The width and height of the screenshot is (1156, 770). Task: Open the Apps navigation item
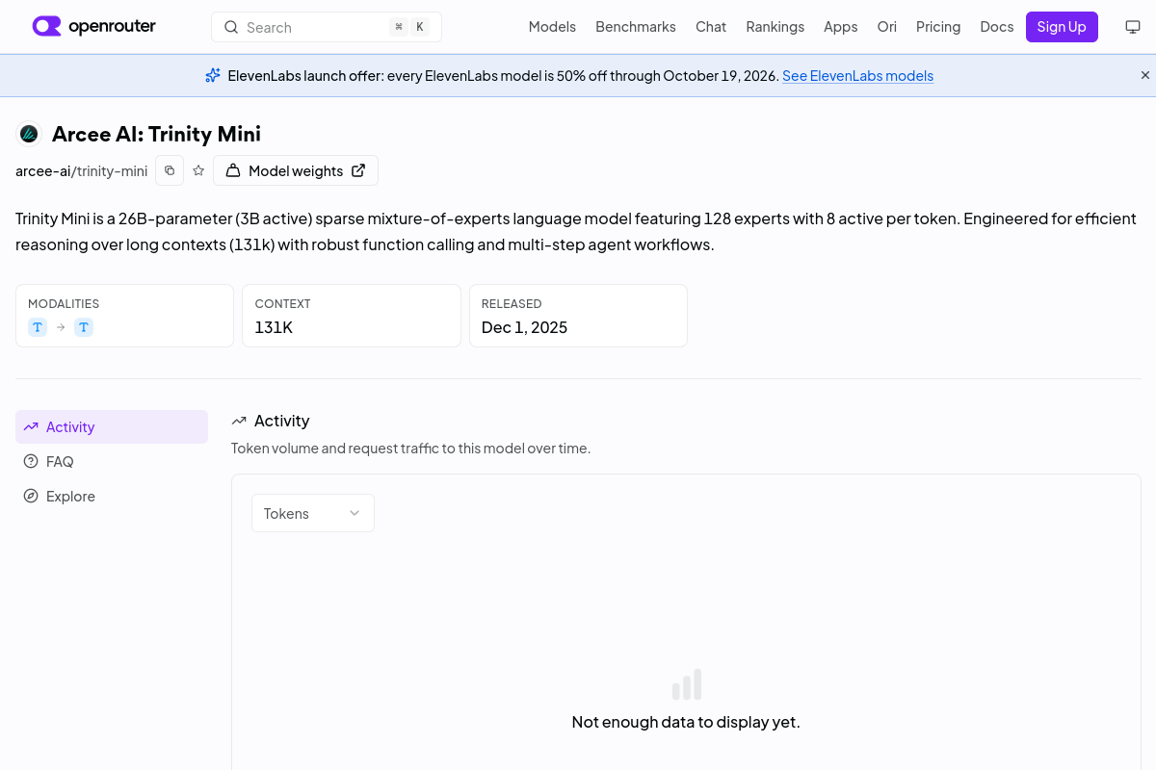pos(841,27)
